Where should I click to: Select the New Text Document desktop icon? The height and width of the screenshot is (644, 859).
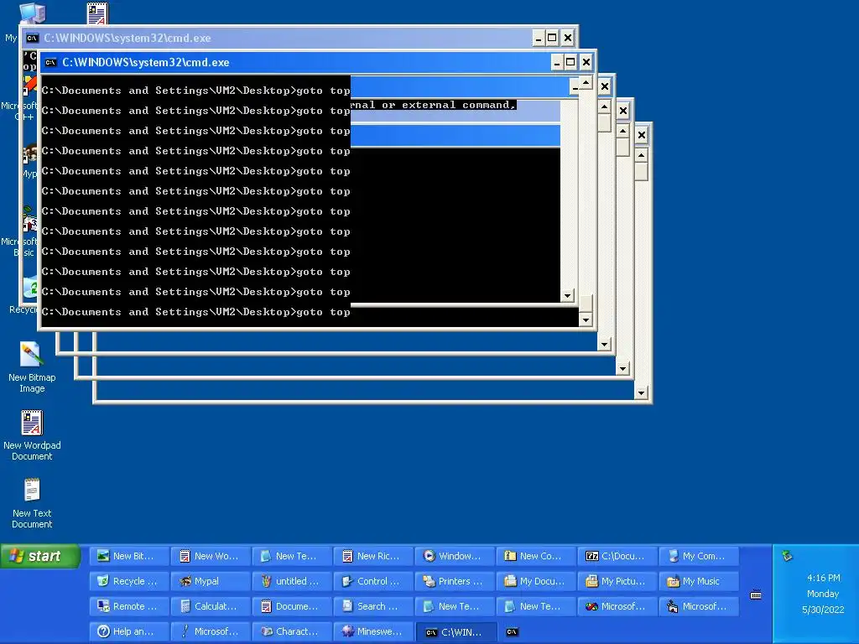pos(32,503)
